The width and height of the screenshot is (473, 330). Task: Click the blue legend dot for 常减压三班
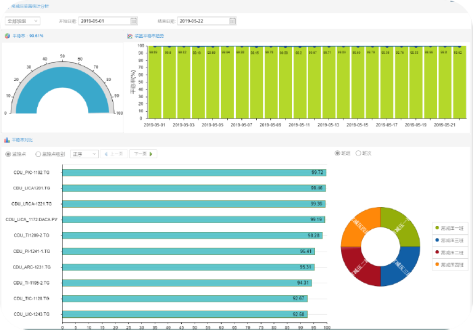[437, 240]
